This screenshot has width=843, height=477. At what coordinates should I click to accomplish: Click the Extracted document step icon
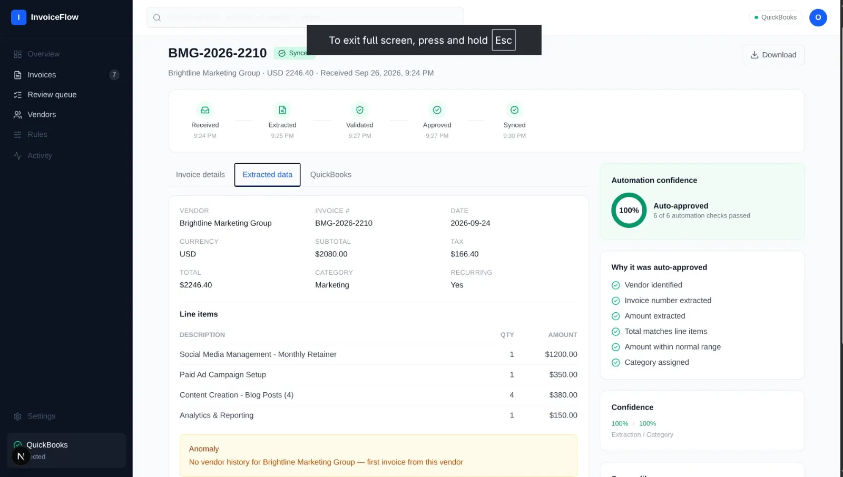coord(282,110)
